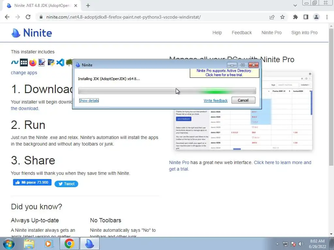Select the Ninite .NET 4.8 JDK tab

point(42,6)
